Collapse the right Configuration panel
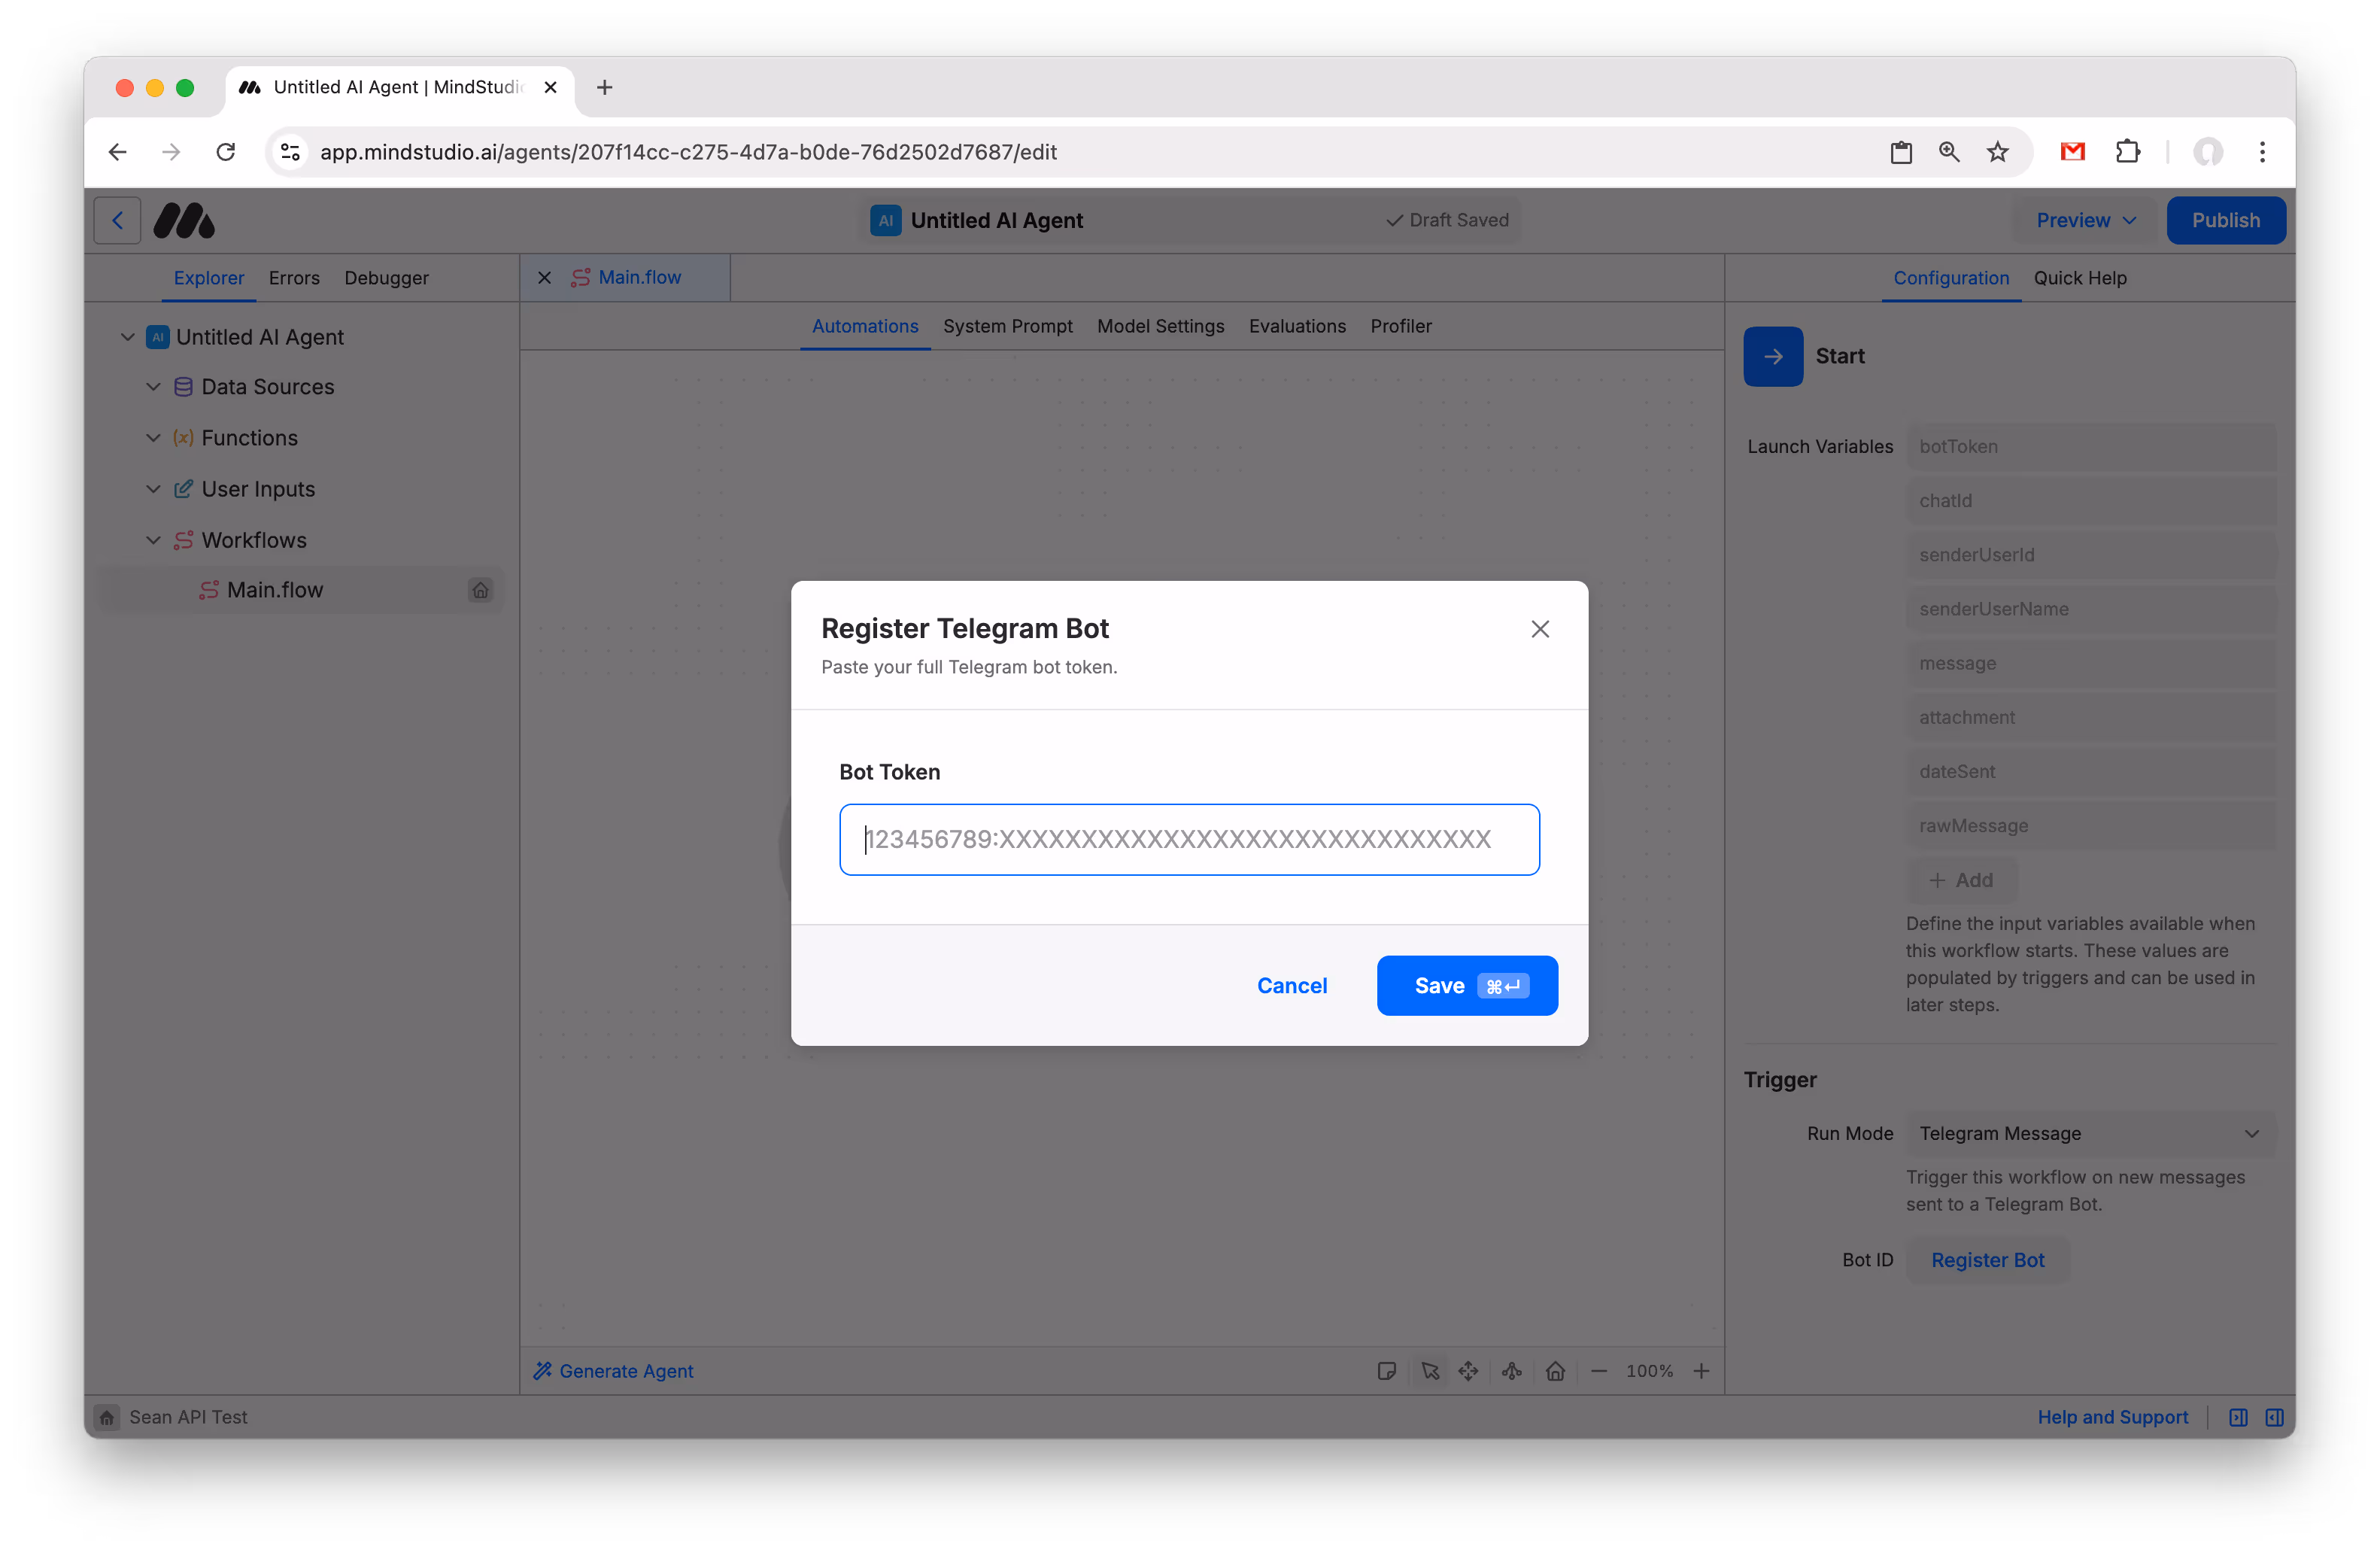The height and width of the screenshot is (1550, 2380). coord(2275,1417)
